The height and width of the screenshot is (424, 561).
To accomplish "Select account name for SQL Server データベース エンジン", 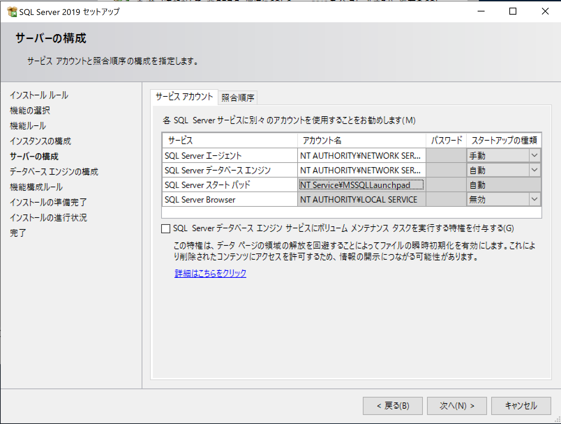I will click(x=361, y=170).
